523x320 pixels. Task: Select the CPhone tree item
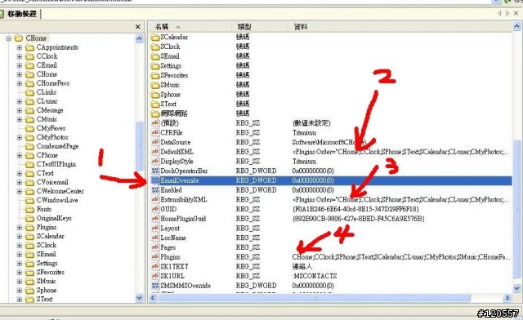pos(47,155)
